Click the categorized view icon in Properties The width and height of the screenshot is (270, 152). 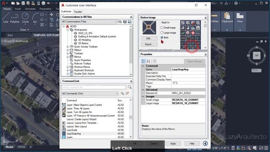pyautogui.click(x=143, y=61)
